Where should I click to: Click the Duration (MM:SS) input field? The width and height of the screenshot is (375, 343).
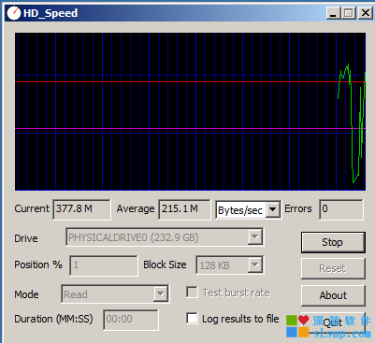[131, 320]
